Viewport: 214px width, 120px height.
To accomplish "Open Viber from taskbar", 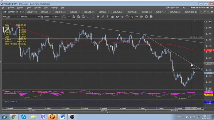I will point(43,117).
